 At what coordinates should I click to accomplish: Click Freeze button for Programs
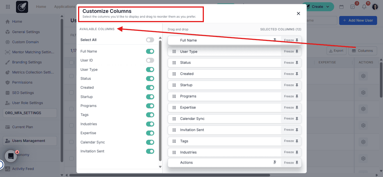tap(291, 96)
